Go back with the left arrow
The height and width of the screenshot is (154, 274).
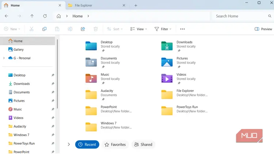[7, 16]
